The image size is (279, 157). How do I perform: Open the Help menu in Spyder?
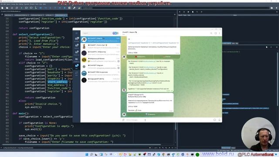tap(44, 4)
